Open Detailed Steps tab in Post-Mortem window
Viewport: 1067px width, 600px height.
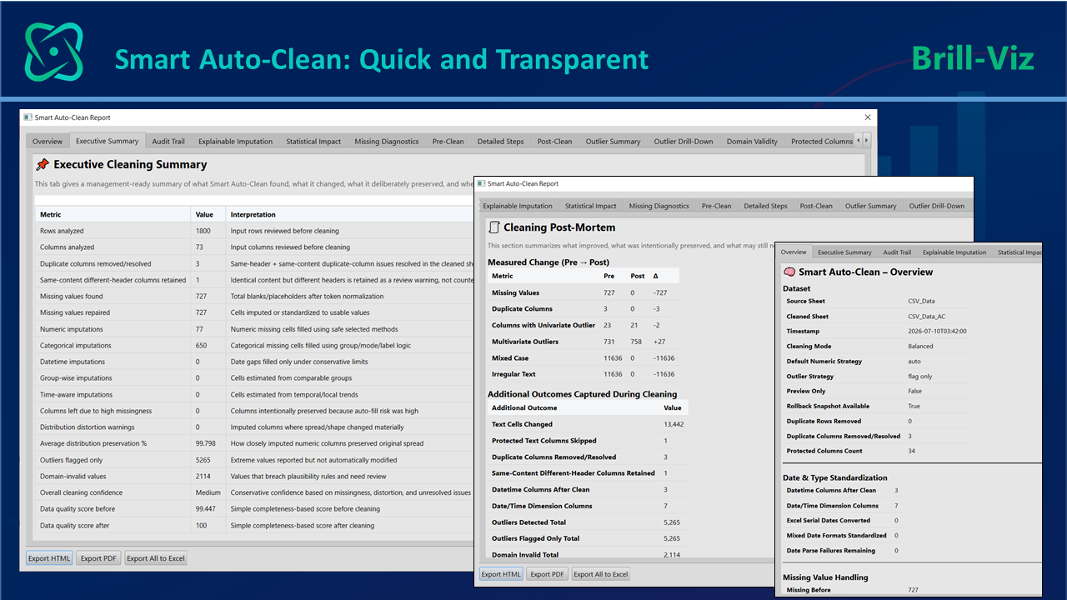point(765,206)
